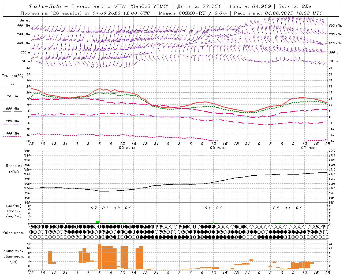Click the Tarko-Sale station title
Screen dimensions: 343x275
pos(45,6)
